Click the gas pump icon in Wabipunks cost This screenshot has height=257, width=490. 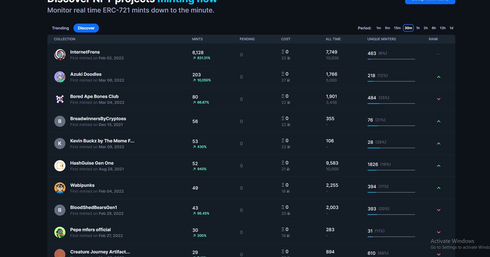click(289, 191)
